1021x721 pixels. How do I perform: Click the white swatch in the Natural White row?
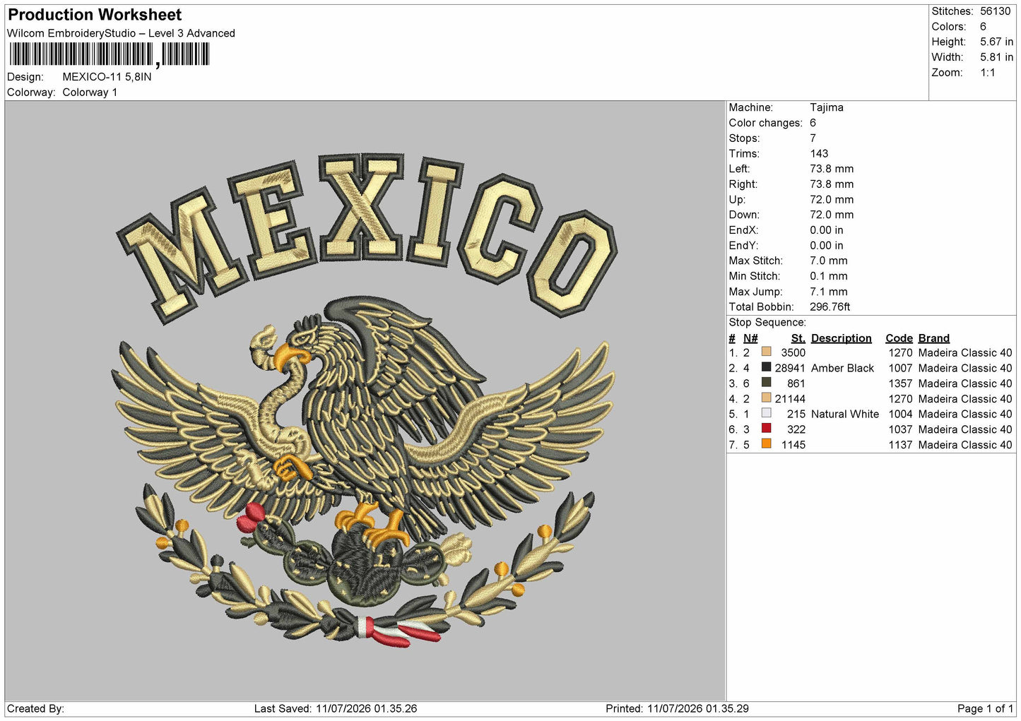click(767, 413)
